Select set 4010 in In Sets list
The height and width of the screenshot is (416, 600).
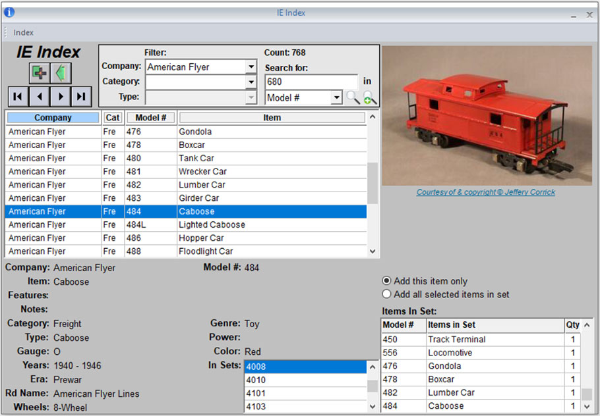(x=305, y=380)
